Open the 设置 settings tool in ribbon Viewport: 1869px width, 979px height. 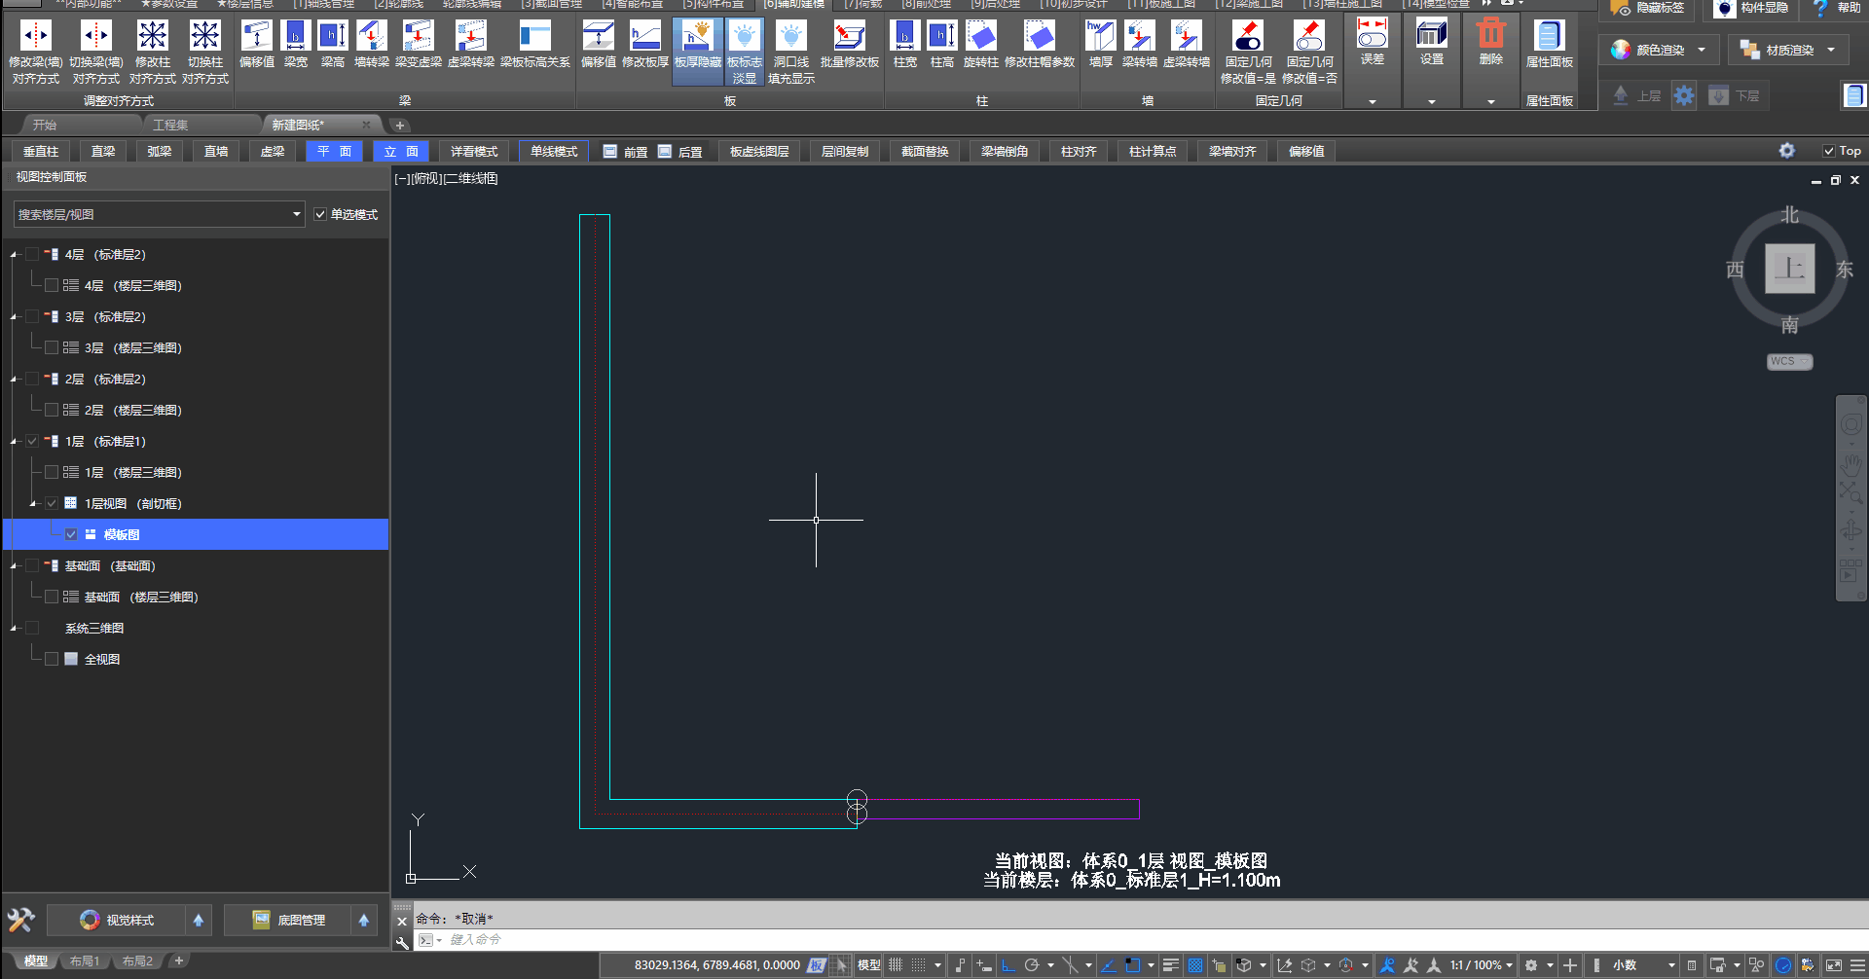point(1431,39)
